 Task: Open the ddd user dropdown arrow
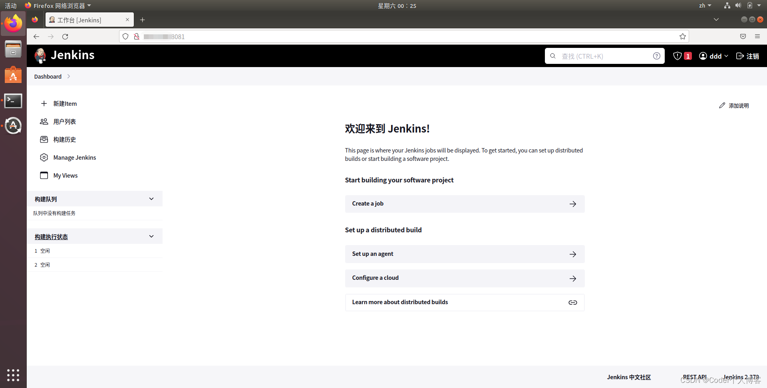click(x=726, y=56)
